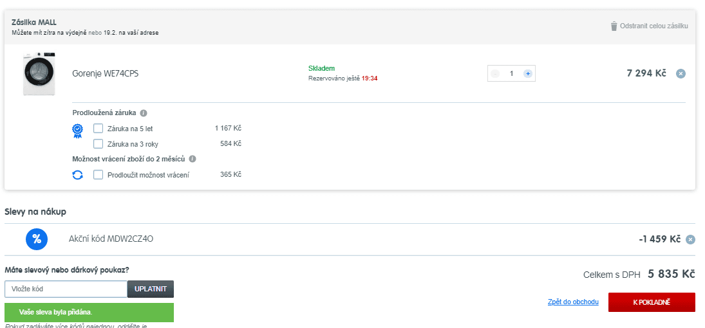
Task: Enable Prodloužit možnost vrácení checkbox
Action: (98, 175)
